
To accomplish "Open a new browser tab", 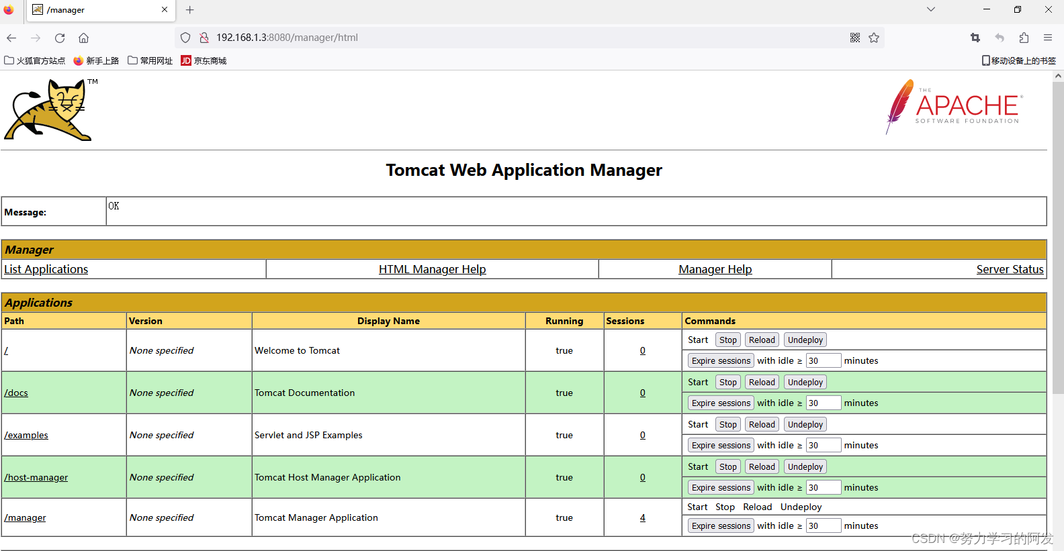I will point(190,10).
